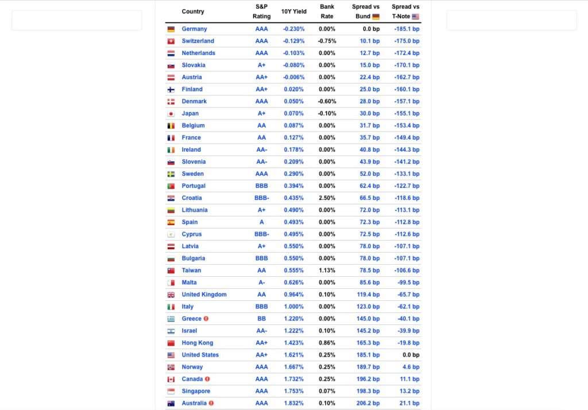The width and height of the screenshot is (588, 410).
Task: Click the red alert icon beside Australia
Action: click(x=211, y=403)
